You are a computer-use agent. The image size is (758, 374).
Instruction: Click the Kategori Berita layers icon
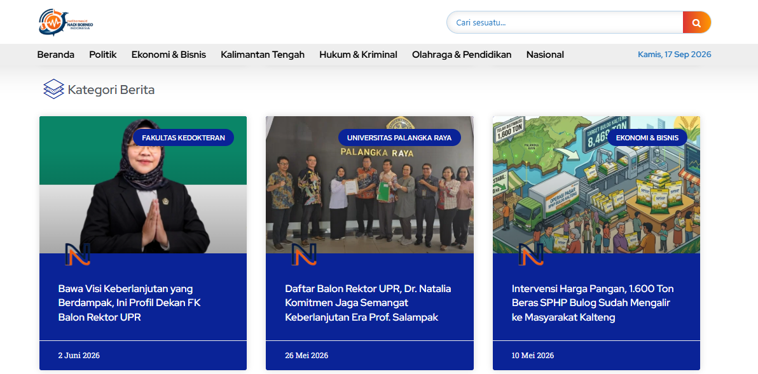pos(53,90)
